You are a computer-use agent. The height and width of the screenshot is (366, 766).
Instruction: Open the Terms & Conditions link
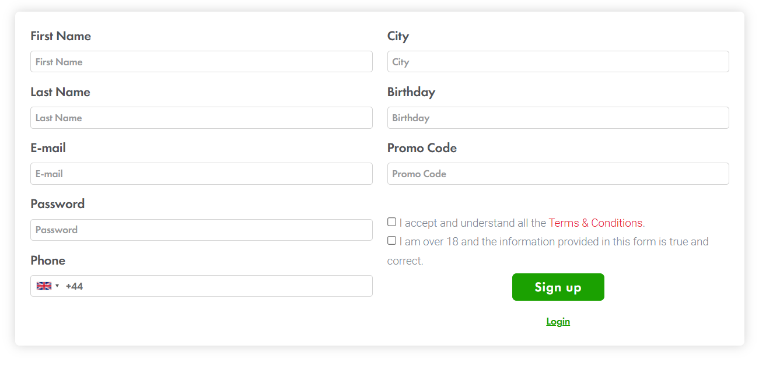click(596, 223)
